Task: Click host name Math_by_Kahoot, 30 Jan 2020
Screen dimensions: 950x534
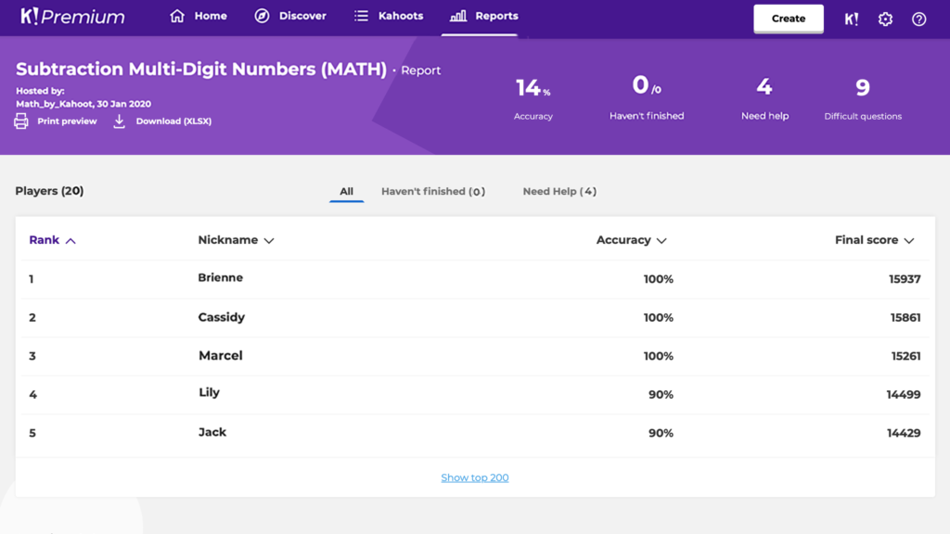Action: (x=83, y=104)
